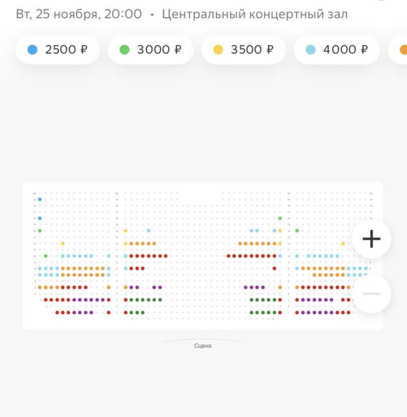407x417 pixels.
Task: Select the 4000 ₽ price category
Action: click(336, 49)
